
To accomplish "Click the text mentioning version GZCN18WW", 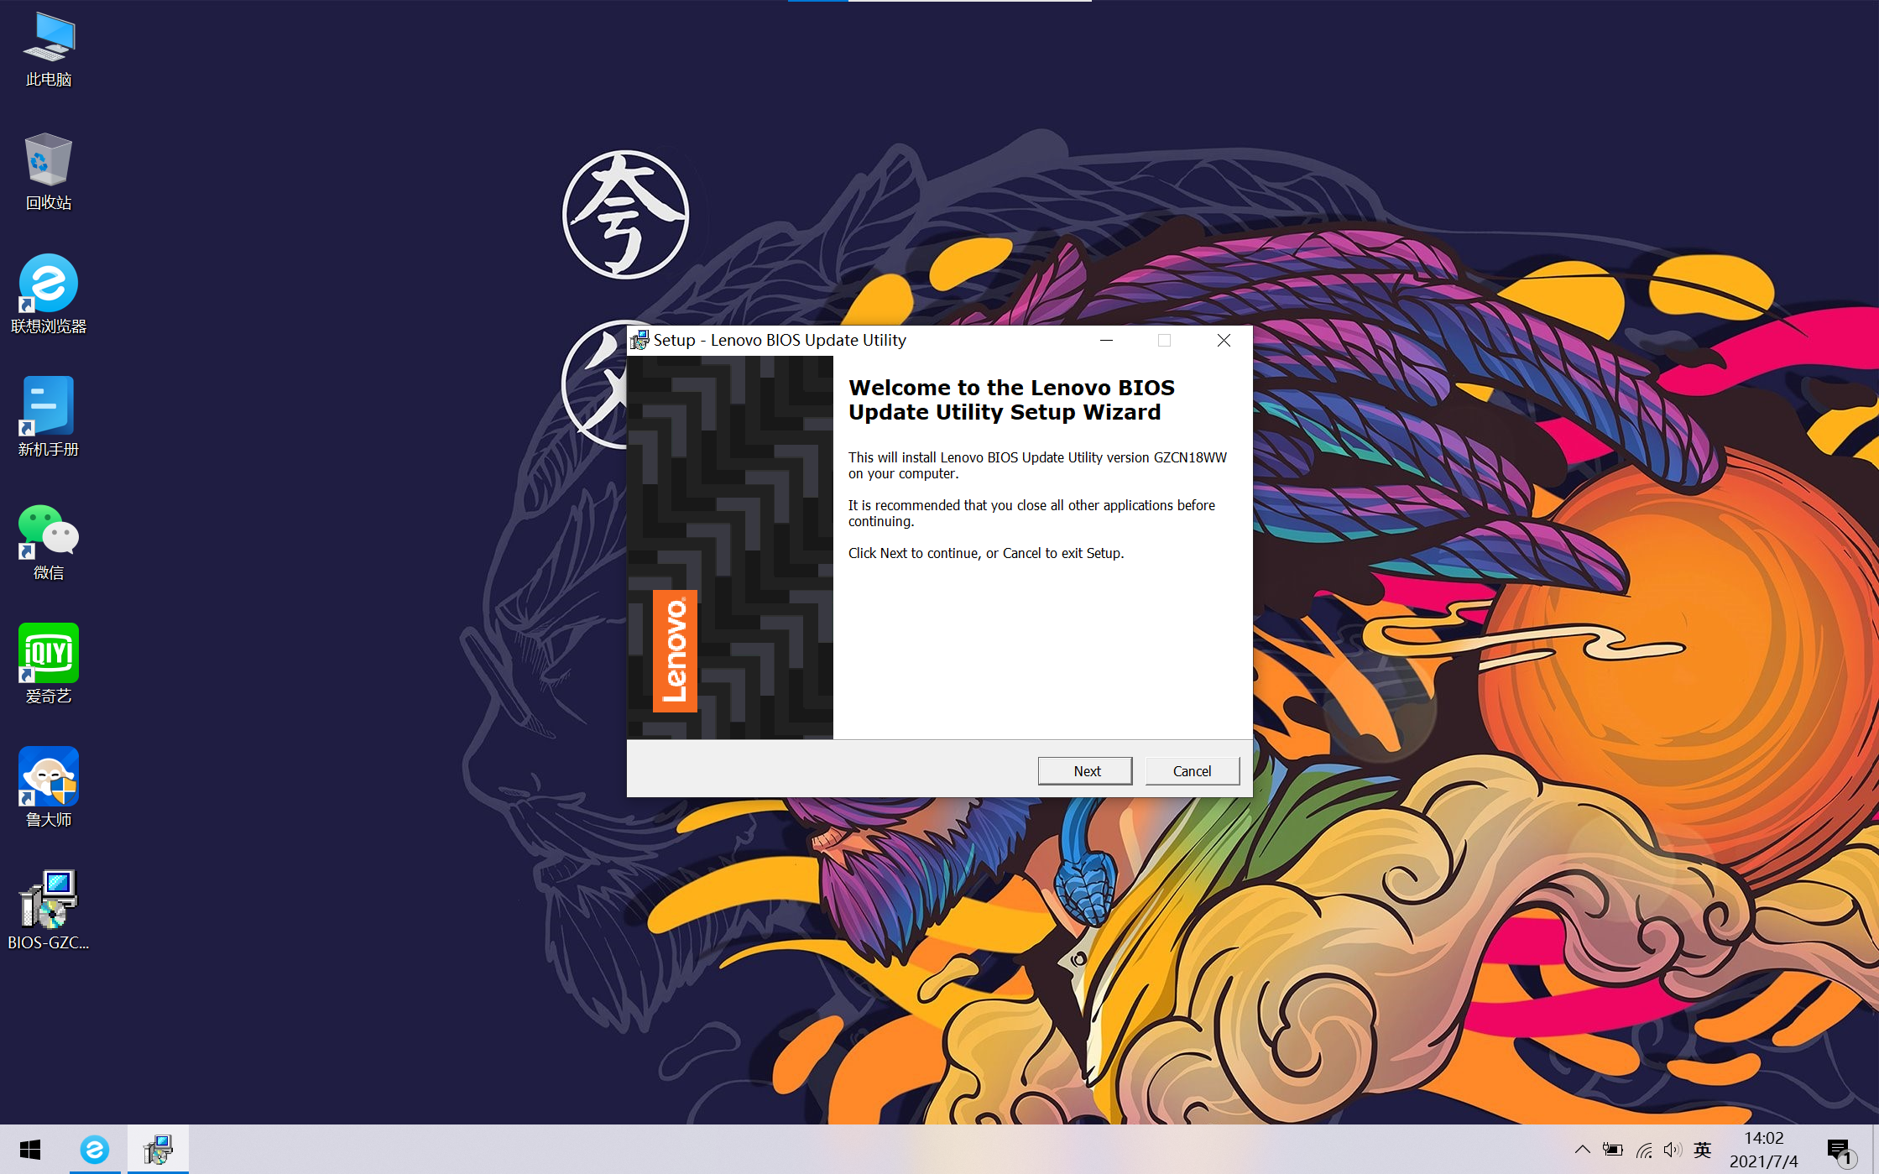I will tap(1037, 465).
